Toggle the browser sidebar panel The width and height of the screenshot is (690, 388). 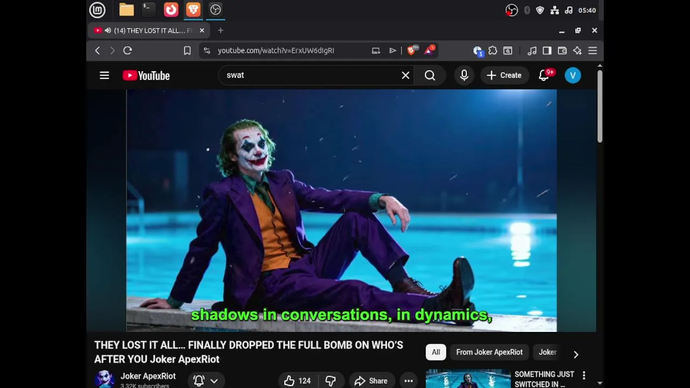pyautogui.click(x=547, y=51)
